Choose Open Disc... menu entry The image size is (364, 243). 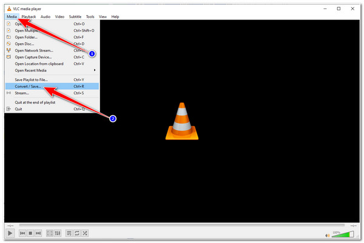tap(52, 44)
